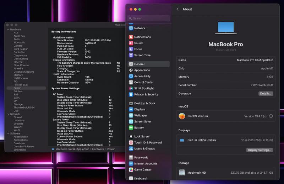284x184 pixels.
Task: Select USB in hardware list
Action: pos(16,111)
